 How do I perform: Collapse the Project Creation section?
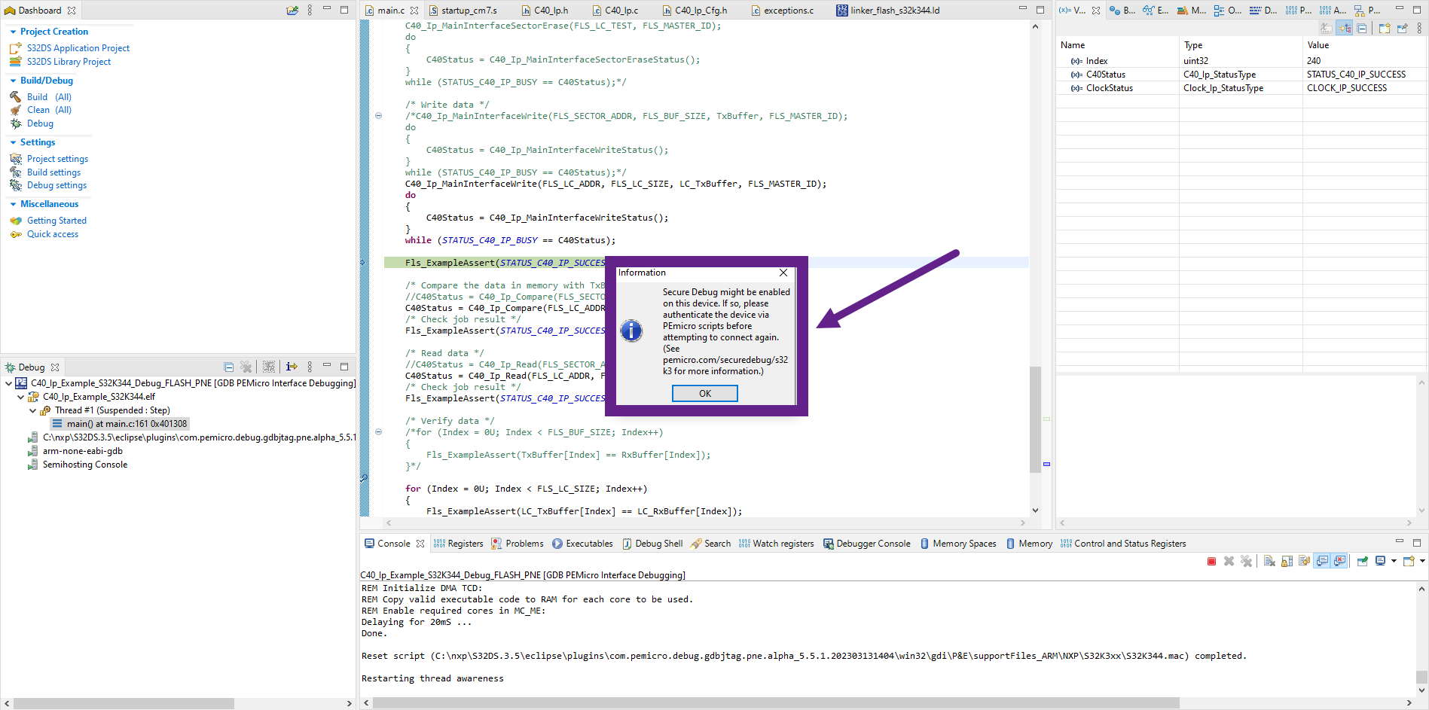click(13, 32)
